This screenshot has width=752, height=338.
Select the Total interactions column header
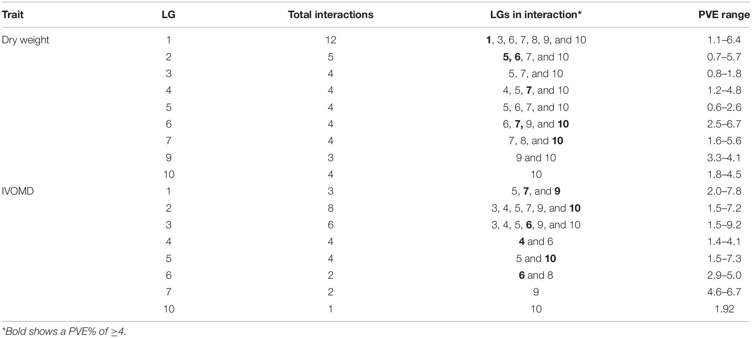pyautogui.click(x=330, y=15)
